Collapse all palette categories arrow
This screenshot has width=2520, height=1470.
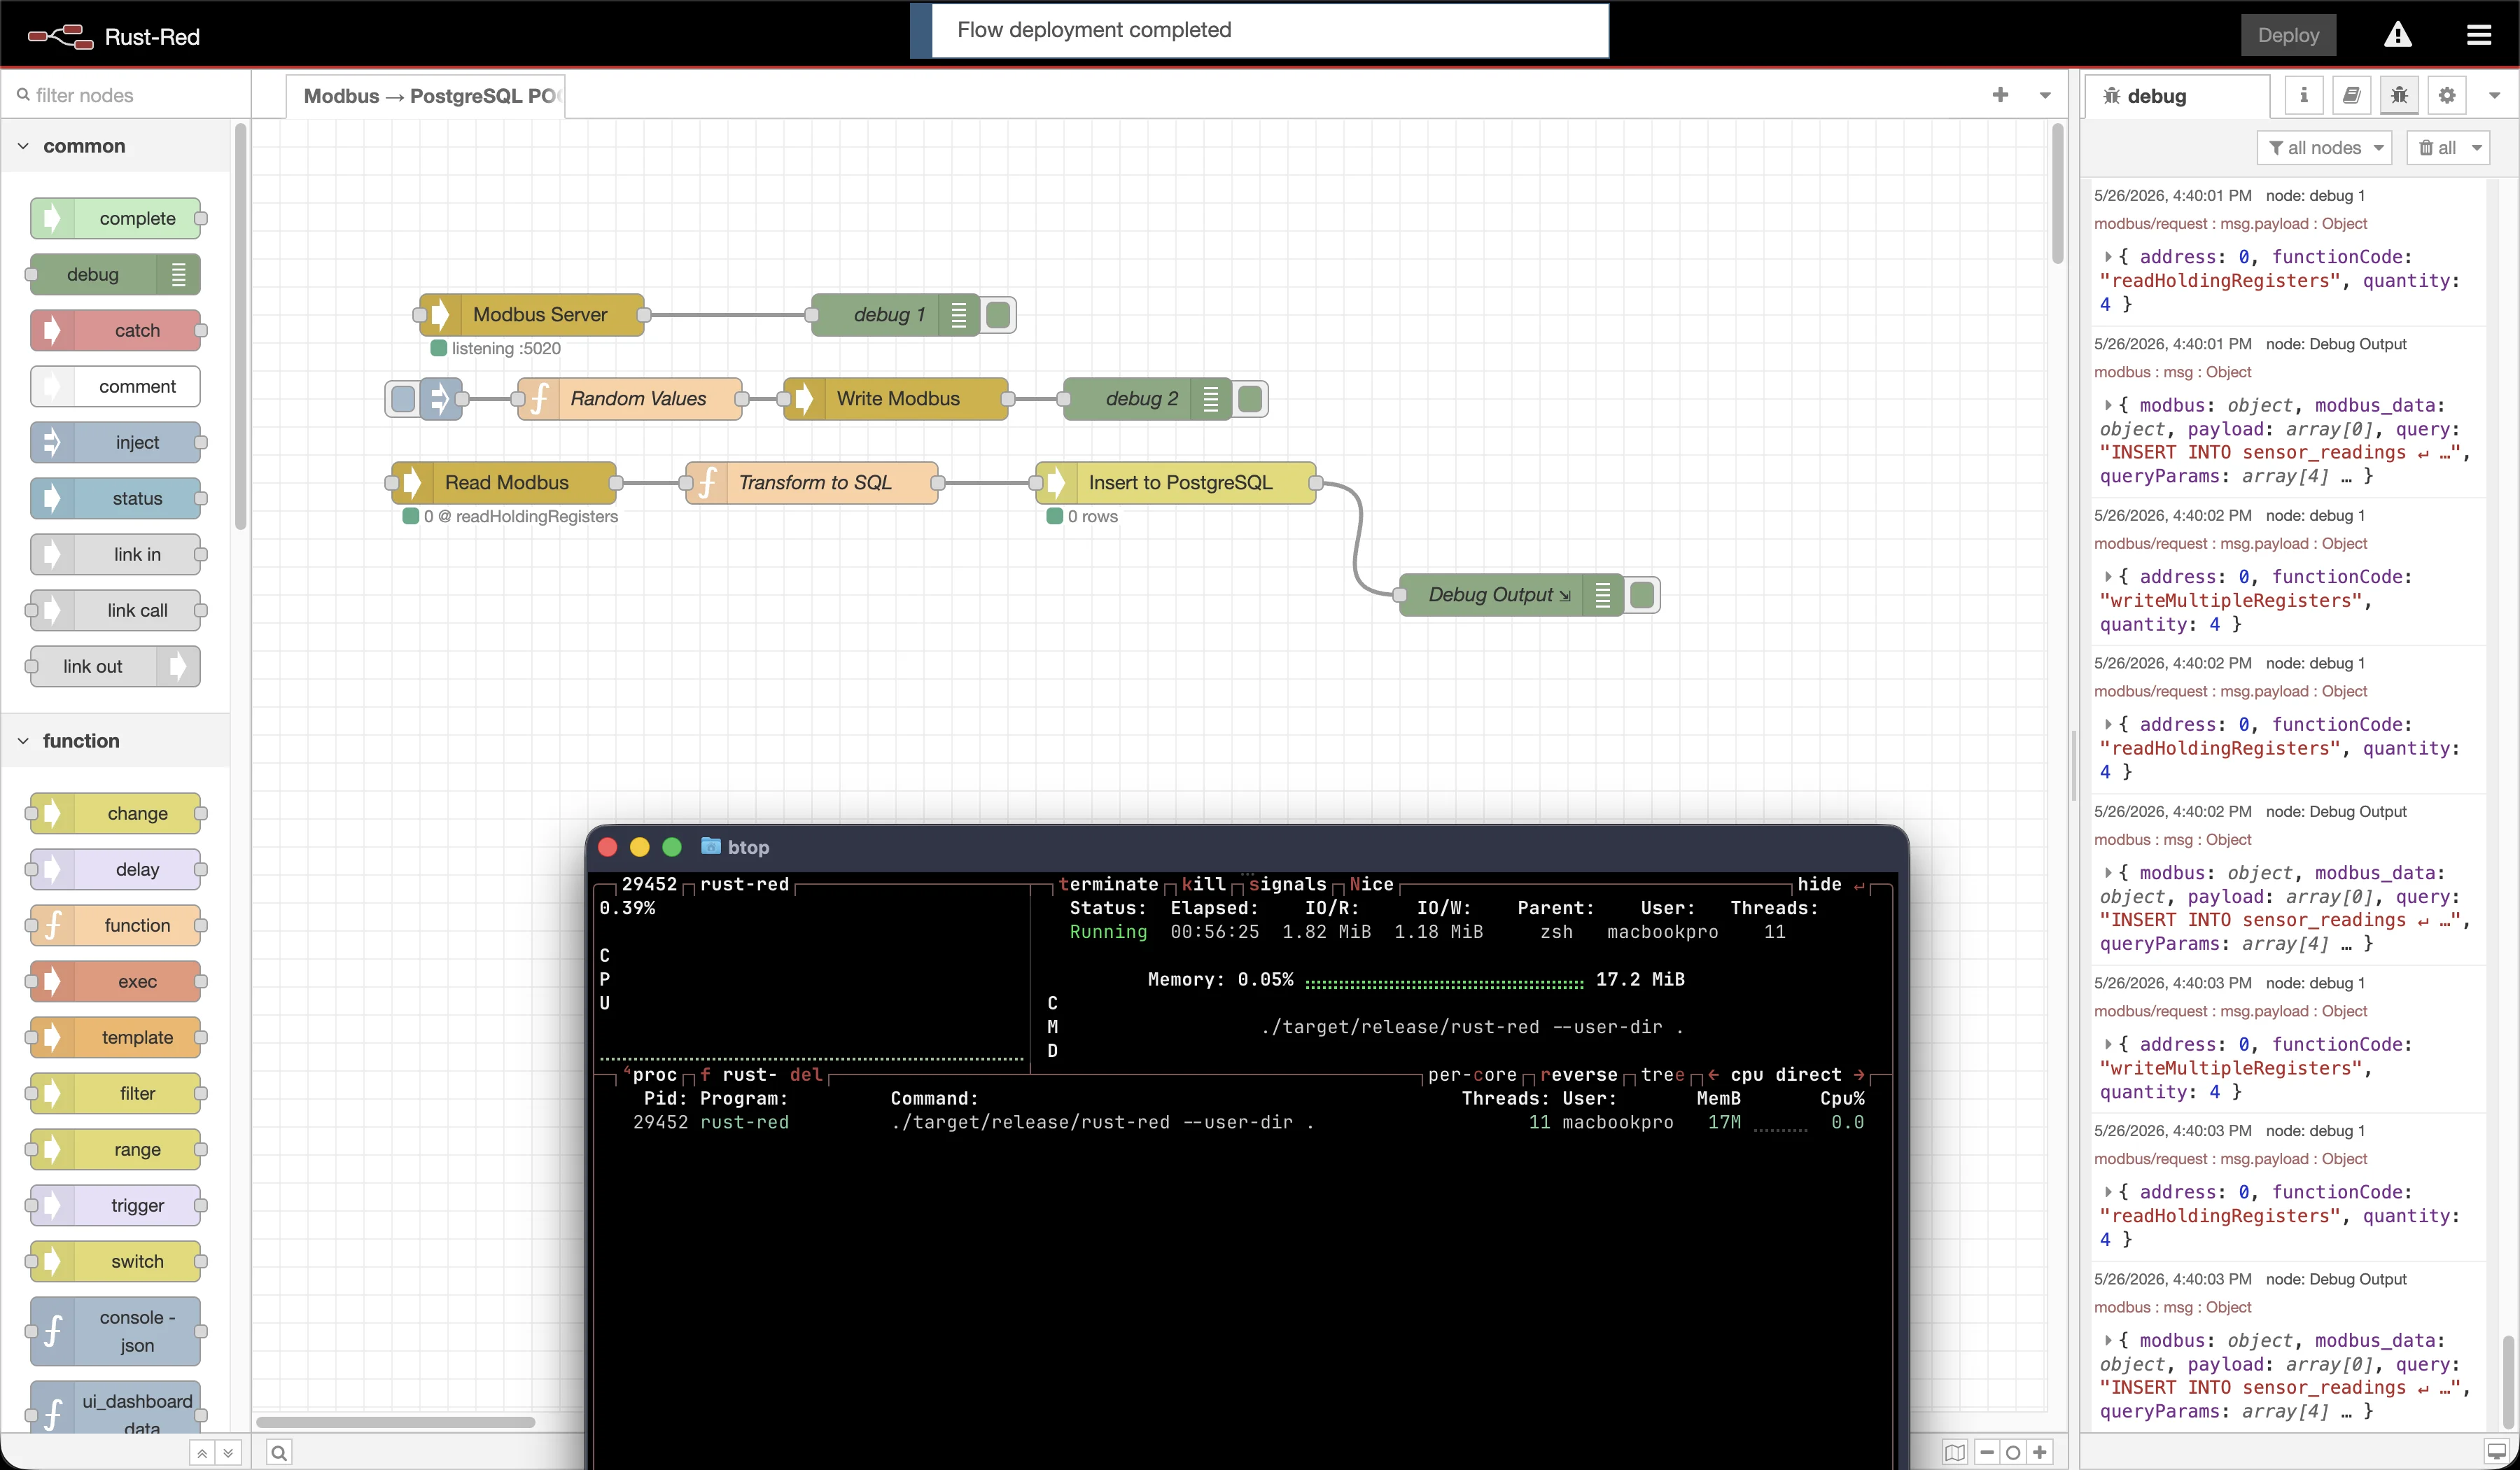pos(202,1453)
